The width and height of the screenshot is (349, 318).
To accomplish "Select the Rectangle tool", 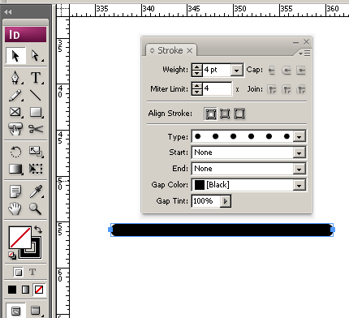I will 36,112.
